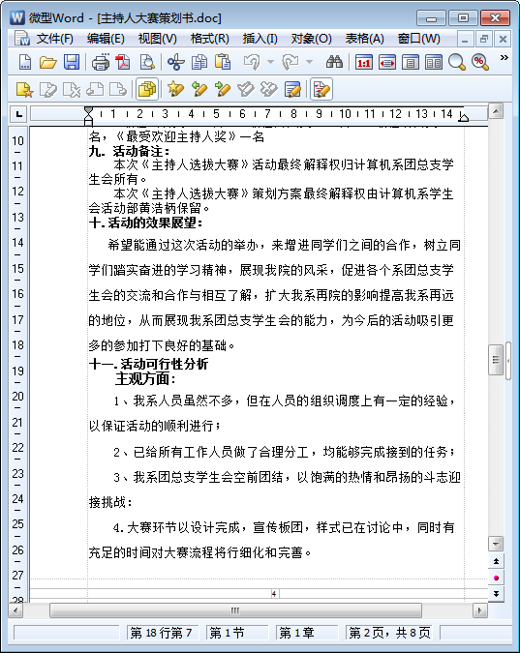Click the heading '十一.活动可行性分析'
This screenshot has width=520, height=653.
[x=148, y=364]
